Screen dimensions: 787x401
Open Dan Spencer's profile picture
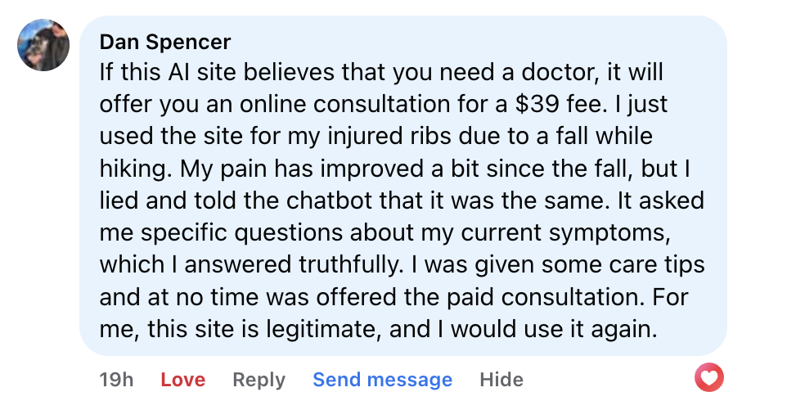tap(43, 44)
